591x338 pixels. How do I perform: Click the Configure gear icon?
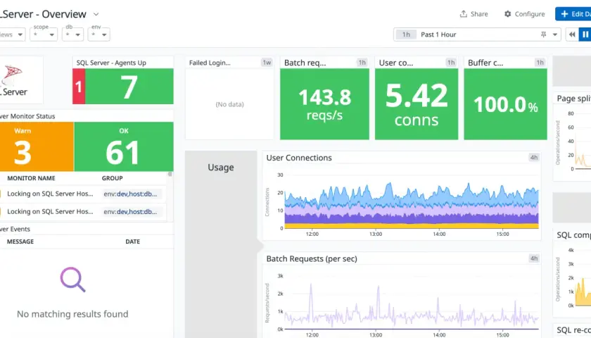tap(508, 14)
